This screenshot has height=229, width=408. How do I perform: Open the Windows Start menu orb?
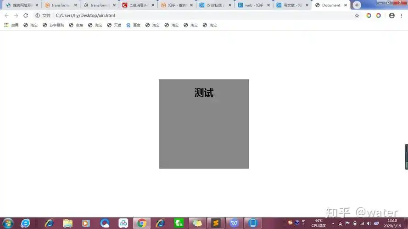pos(8,224)
